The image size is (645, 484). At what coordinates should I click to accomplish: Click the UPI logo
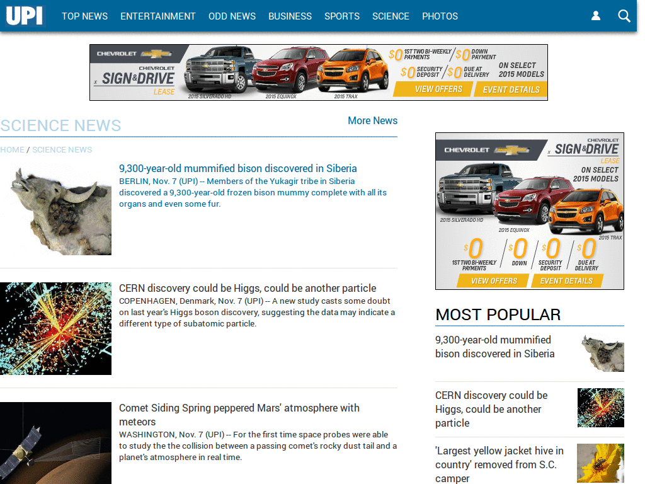click(x=25, y=16)
